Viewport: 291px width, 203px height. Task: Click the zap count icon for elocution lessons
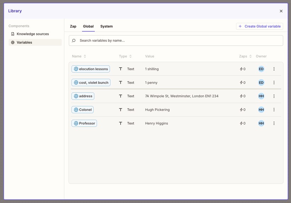[x=241, y=69]
